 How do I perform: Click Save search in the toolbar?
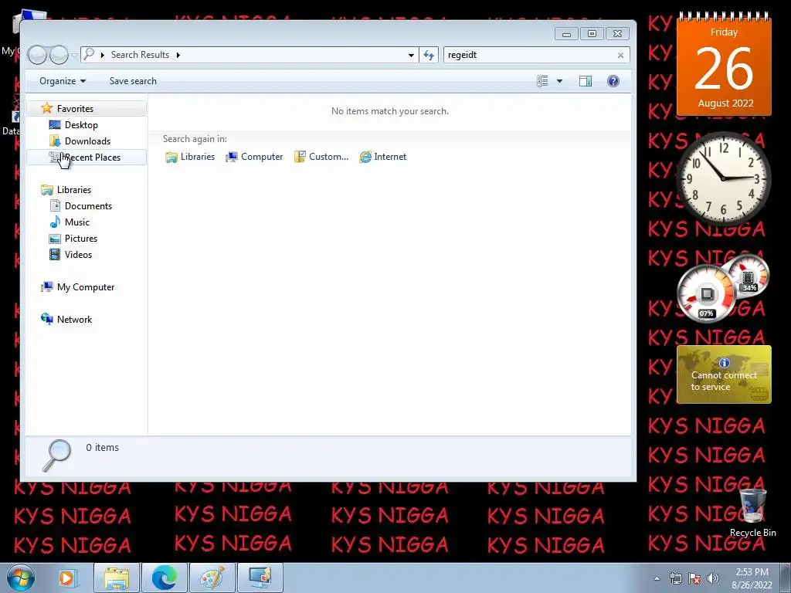(133, 81)
